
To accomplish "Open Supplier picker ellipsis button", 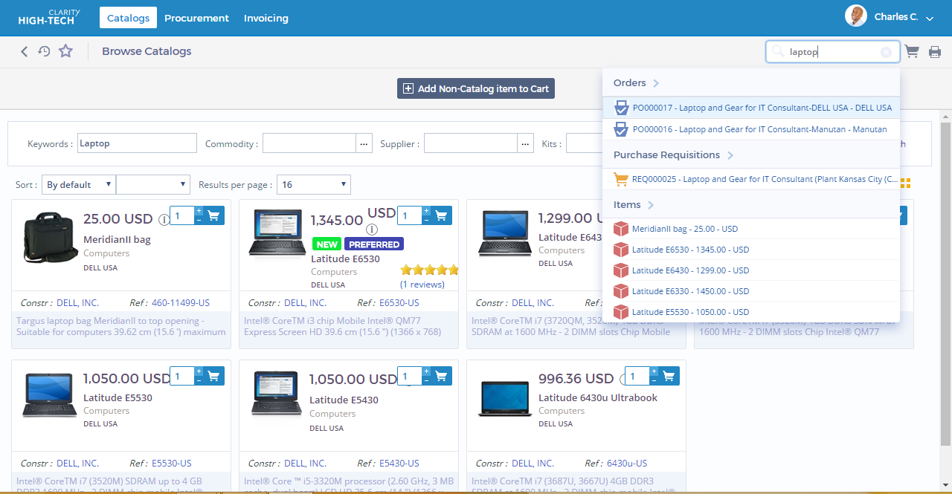I will 525,143.
